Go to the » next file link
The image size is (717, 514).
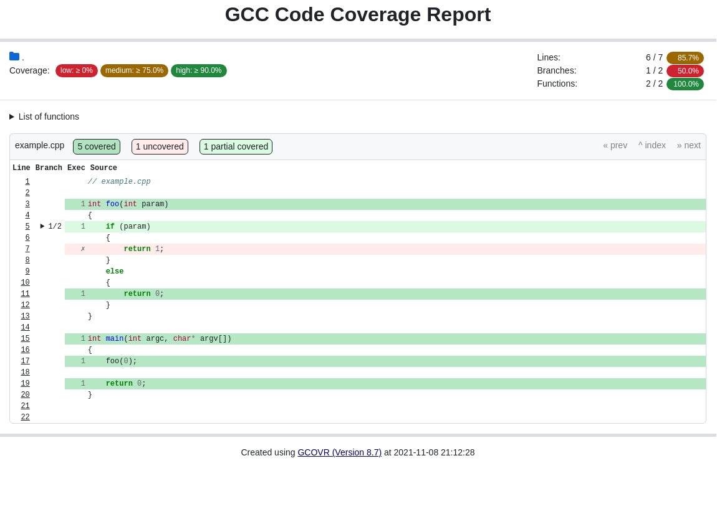tap(689, 145)
